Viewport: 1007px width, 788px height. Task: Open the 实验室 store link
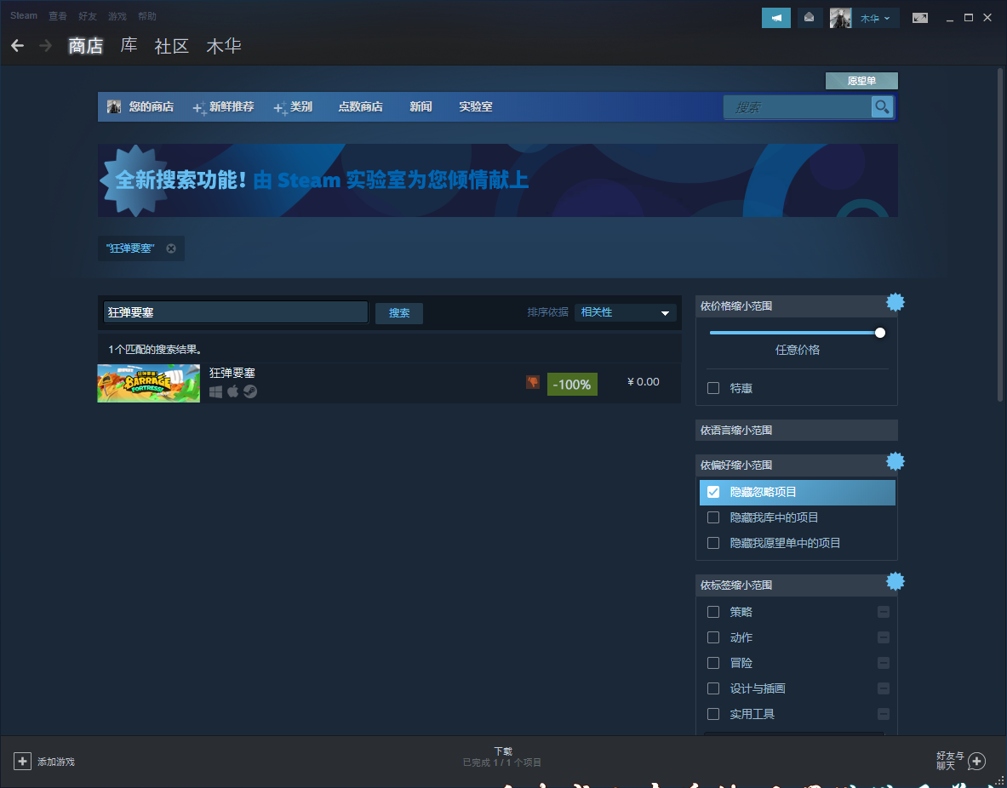[475, 106]
